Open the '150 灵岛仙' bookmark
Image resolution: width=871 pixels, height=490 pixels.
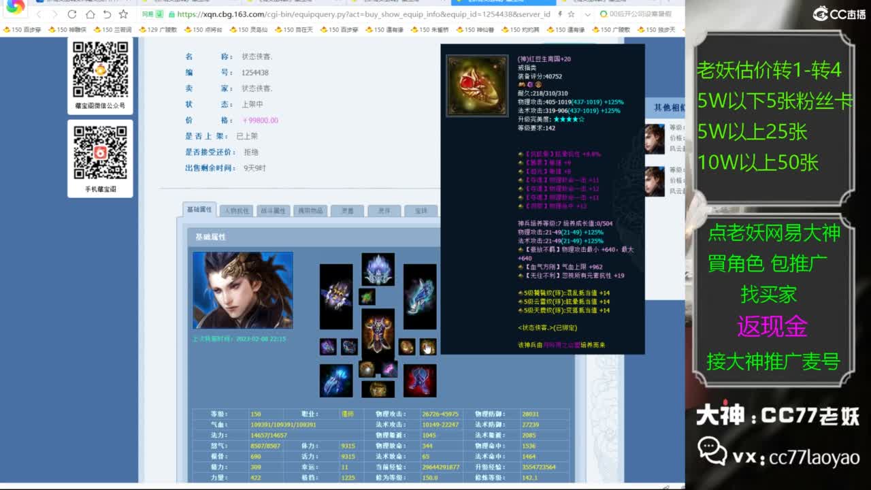pos(248,30)
